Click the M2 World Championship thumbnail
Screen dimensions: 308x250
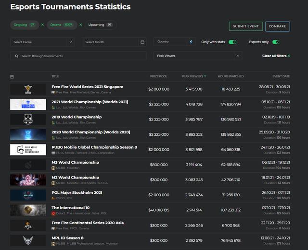28,180
